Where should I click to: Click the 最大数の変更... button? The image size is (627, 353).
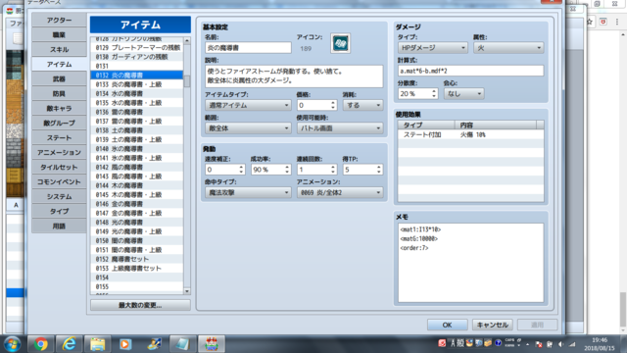coord(140,305)
